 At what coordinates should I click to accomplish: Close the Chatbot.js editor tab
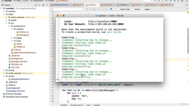click(98, 5)
